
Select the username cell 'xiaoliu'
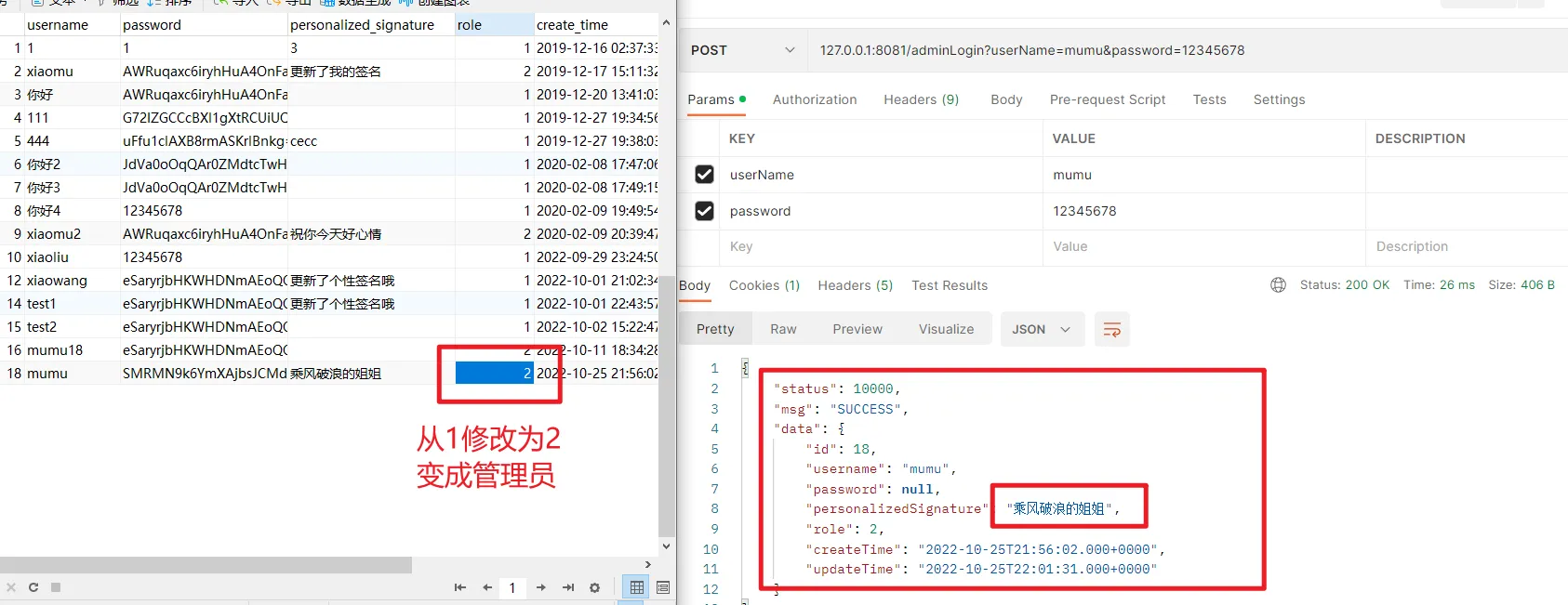[x=72, y=257]
